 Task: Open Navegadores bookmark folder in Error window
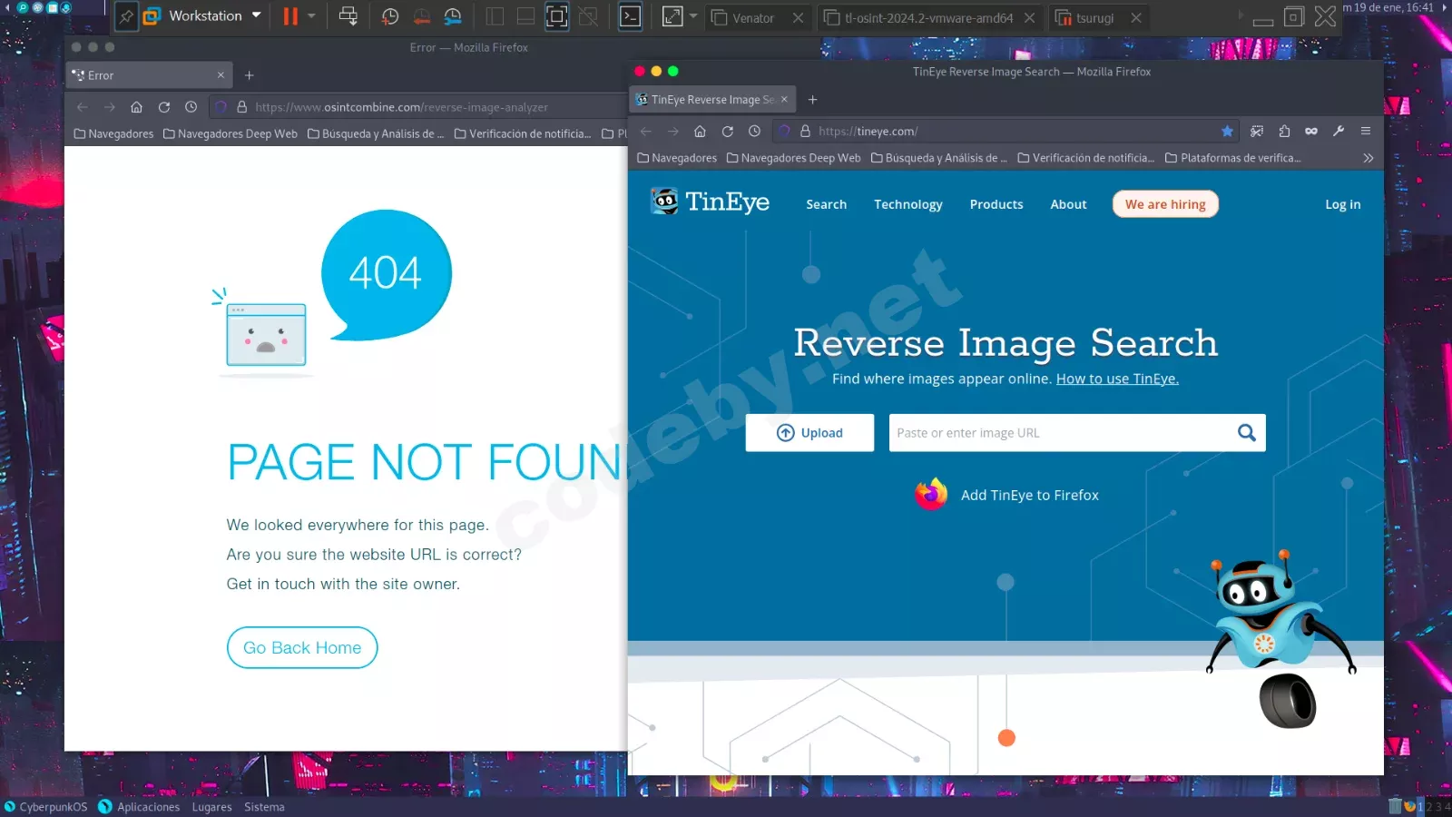[x=113, y=133]
